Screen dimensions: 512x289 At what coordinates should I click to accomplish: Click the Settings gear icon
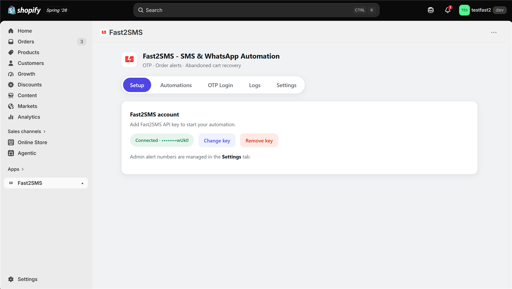pyautogui.click(x=11, y=279)
